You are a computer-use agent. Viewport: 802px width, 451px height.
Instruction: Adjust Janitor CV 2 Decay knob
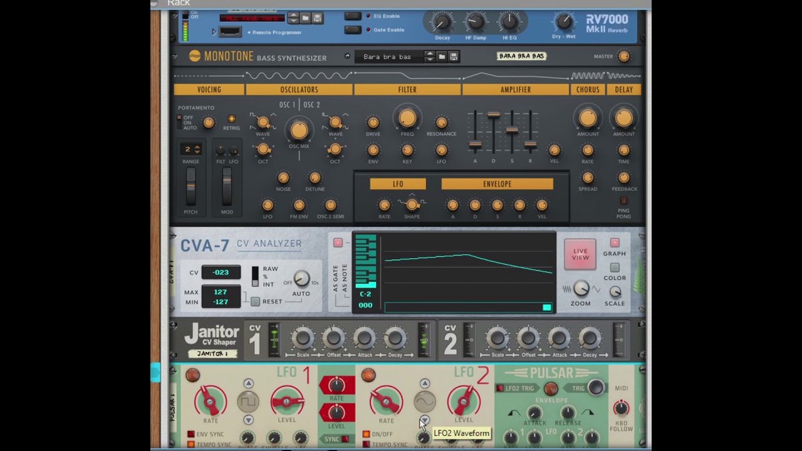[x=590, y=338]
